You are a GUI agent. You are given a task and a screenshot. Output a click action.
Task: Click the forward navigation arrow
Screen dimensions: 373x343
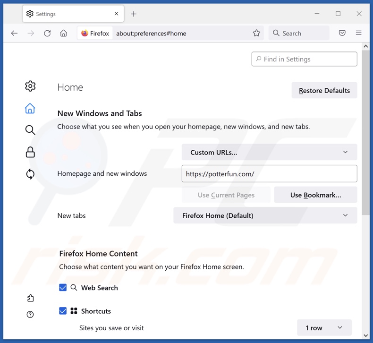coord(31,33)
